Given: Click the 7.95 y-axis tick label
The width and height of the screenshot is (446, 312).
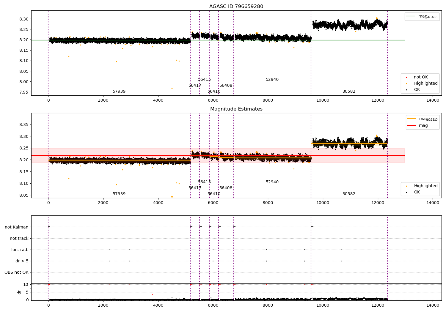Looking at the screenshot, I should pos(24,92).
